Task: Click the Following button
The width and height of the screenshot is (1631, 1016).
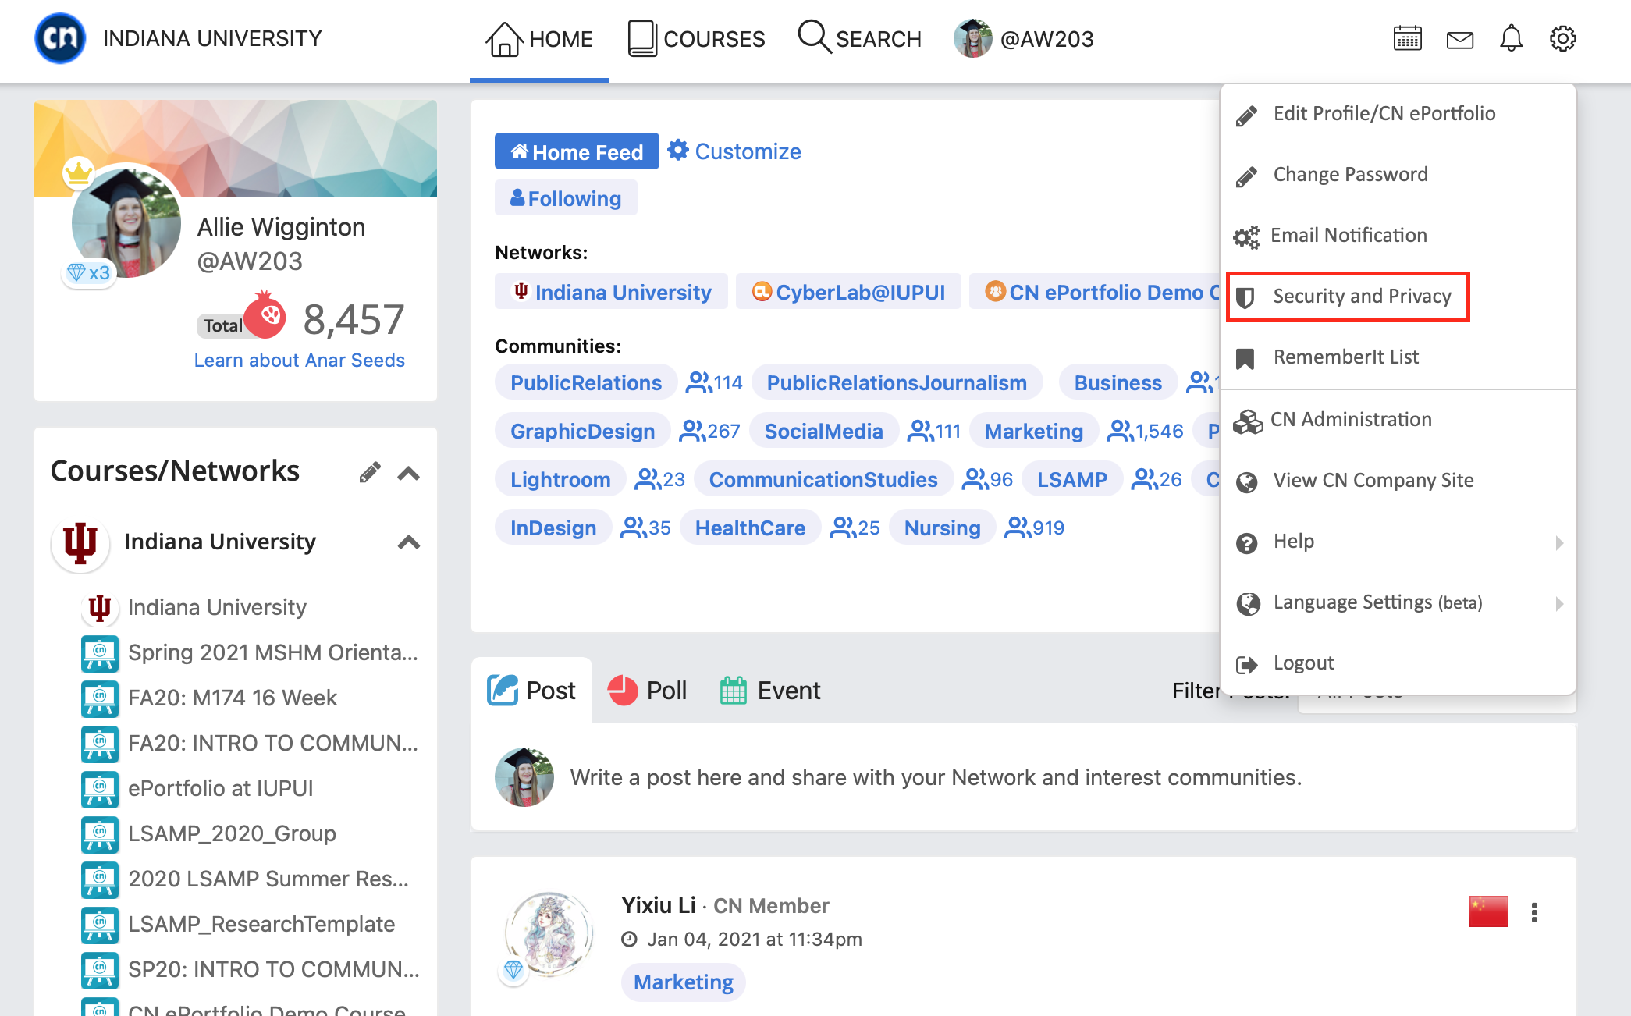Action: pyautogui.click(x=566, y=198)
